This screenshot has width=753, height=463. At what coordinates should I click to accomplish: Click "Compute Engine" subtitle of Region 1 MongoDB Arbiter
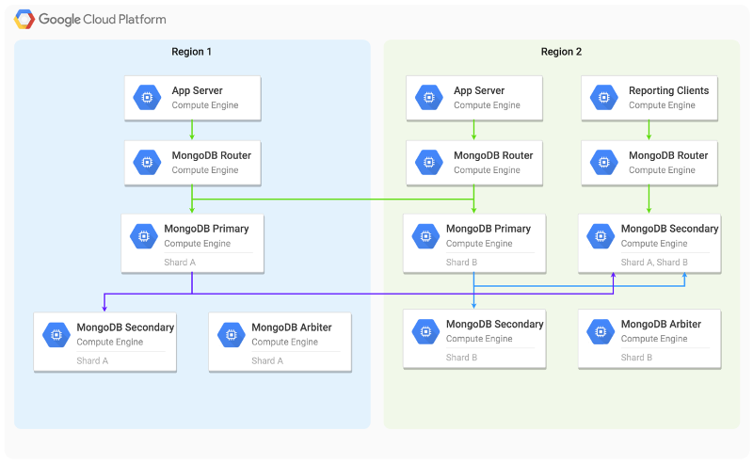(284, 342)
